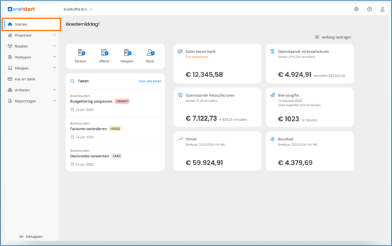Image resolution: width=392 pixels, height=246 pixels.
Task: Click the URGENT priority badge
Action: pyautogui.click(x=122, y=101)
